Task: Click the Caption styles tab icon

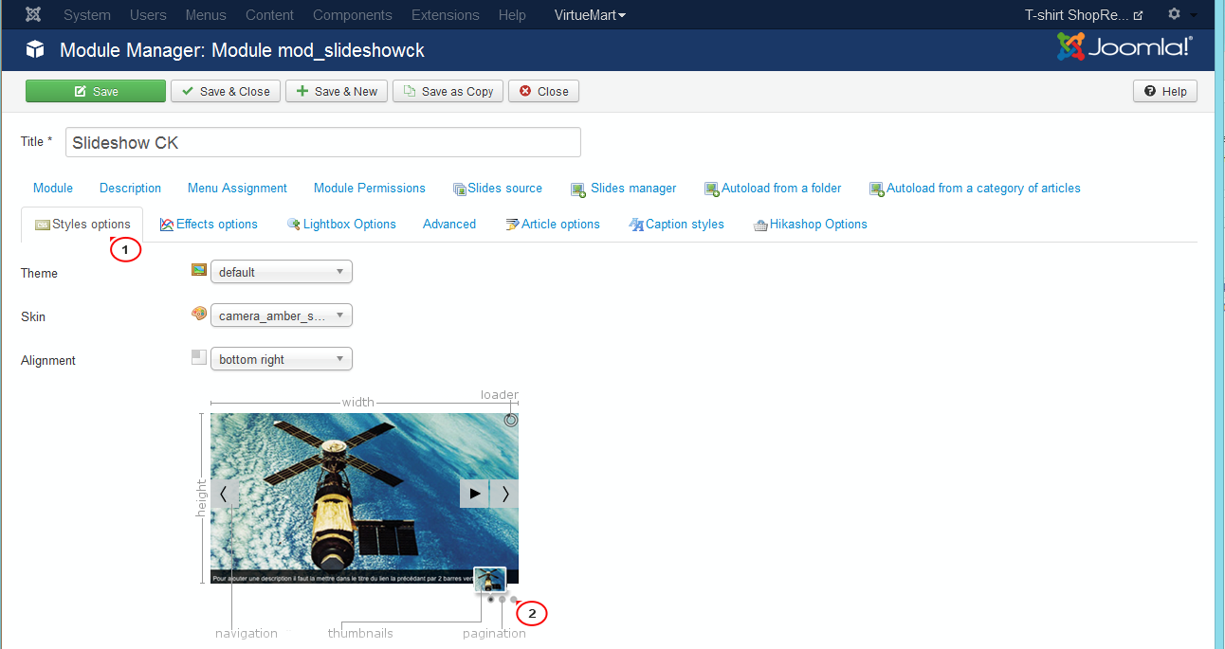Action: pos(637,225)
